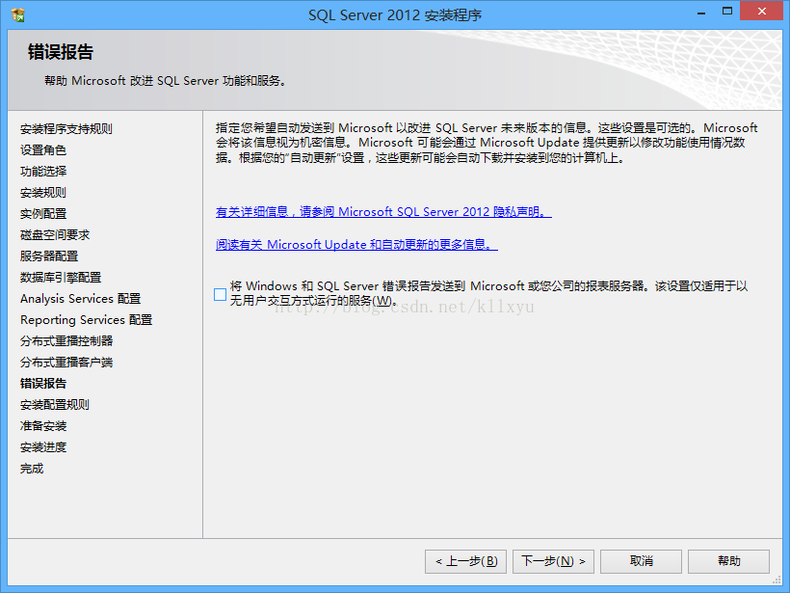The image size is (790, 593).
Task: Select the 安装进度 step
Action: point(42,447)
